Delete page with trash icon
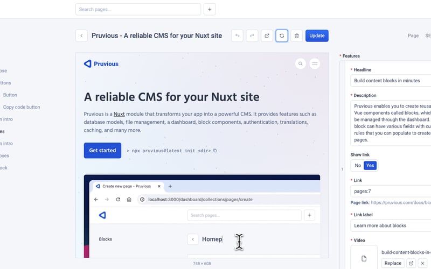Viewport: 431px width, 269px height. click(297, 36)
